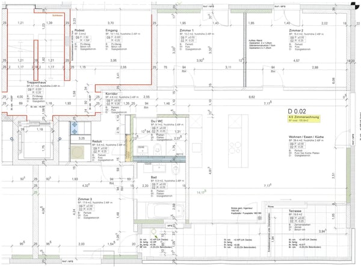Screen dimensions: 361x267
Task: Click the 3,11 dimension value
Action: coord(228,67)
